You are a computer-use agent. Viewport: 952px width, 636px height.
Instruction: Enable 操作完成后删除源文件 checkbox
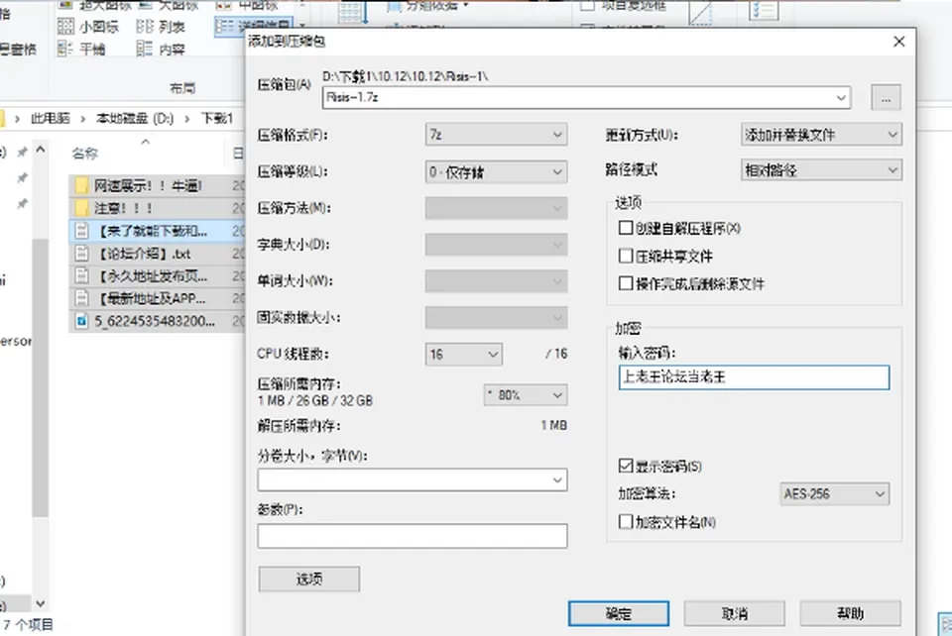(x=626, y=283)
